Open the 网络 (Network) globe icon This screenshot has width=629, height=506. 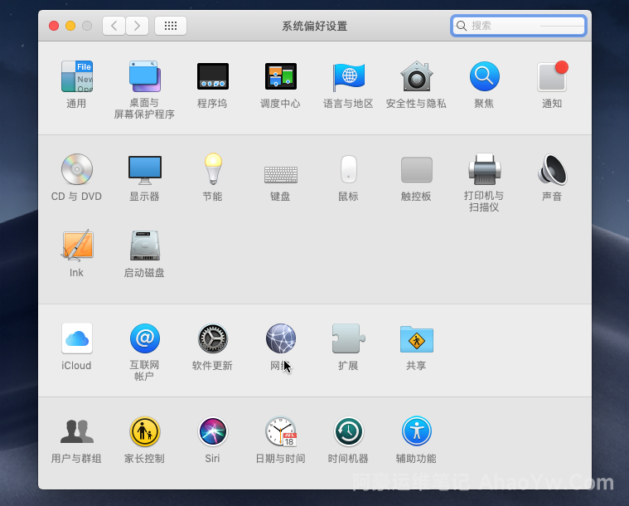280,338
